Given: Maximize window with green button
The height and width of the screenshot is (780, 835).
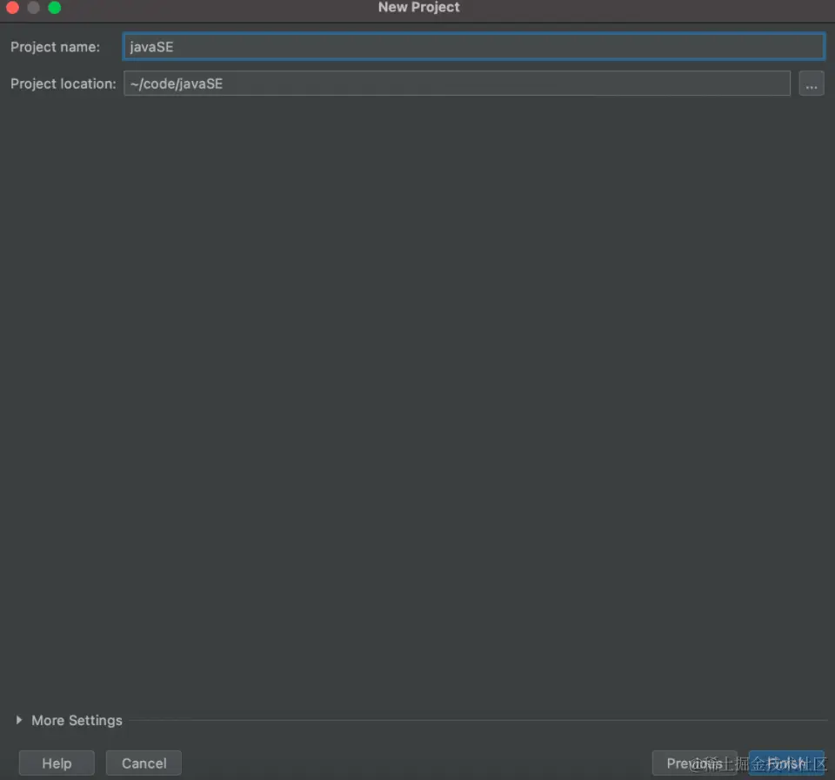Looking at the screenshot, I should (x=54, y=8).
